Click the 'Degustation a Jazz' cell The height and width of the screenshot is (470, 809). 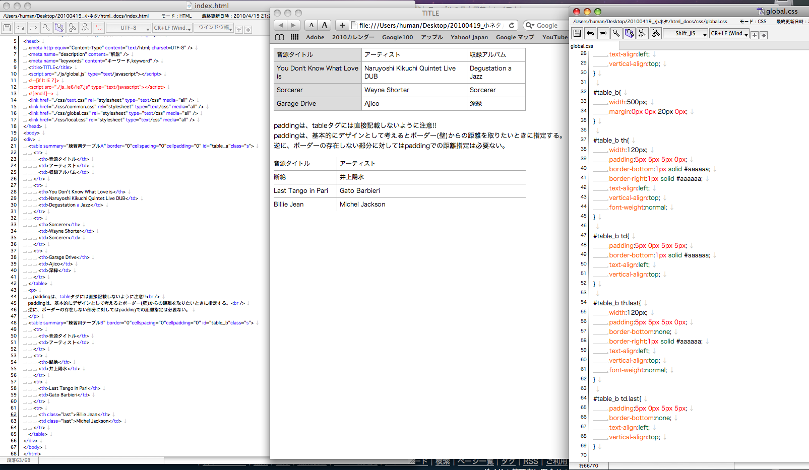pos(496,72)
